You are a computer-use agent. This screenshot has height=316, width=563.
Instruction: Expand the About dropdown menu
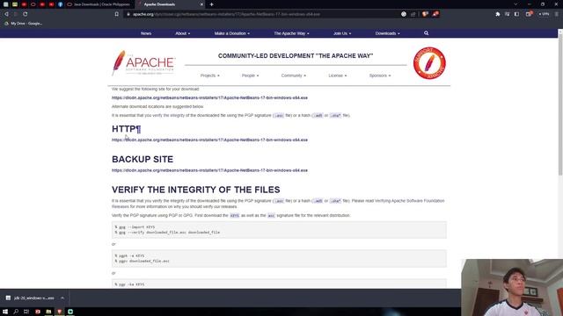pos(182,33)
